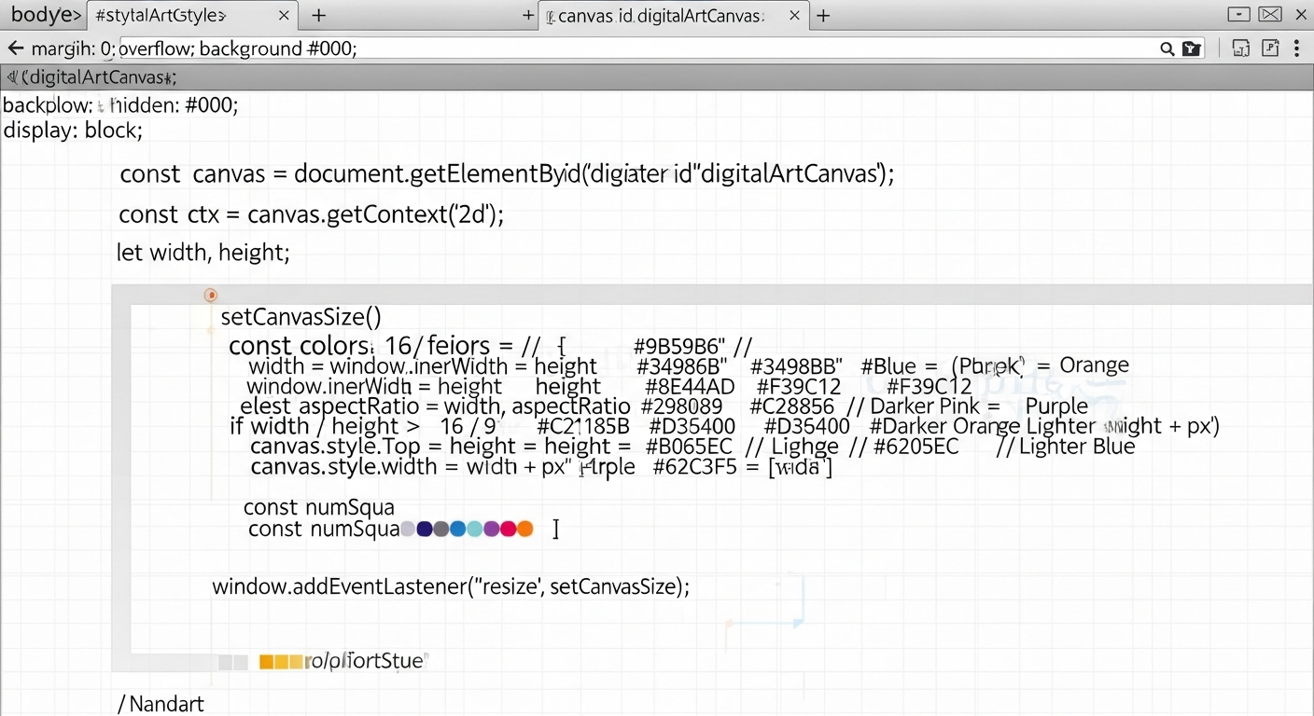This screenshot has width=1314, height=716.
Task: Click the speaker icon before digitalArtCanvas
Action: pos(12,77)
